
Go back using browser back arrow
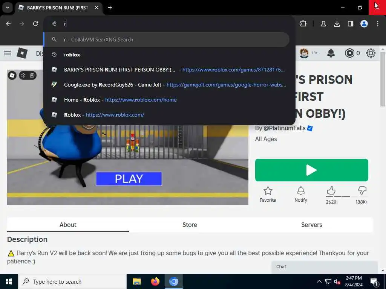8,24
